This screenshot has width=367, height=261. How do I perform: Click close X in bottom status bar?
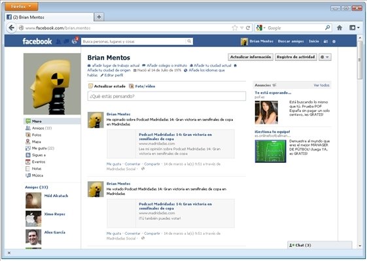click(x=9, y=252)
